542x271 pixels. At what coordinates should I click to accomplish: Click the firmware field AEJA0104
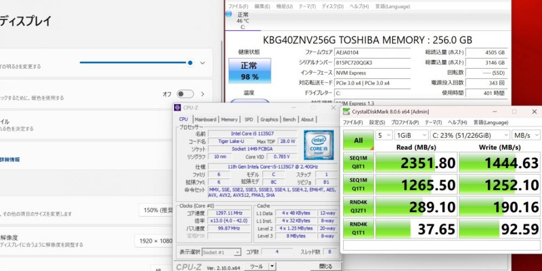coord(372,52)
